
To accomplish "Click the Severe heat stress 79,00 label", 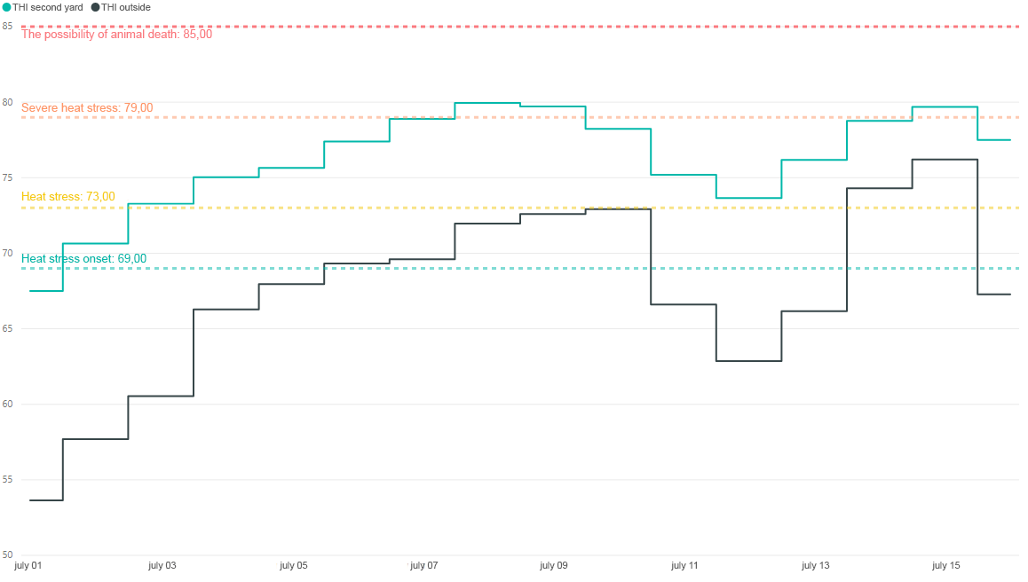I will point(87,107).
